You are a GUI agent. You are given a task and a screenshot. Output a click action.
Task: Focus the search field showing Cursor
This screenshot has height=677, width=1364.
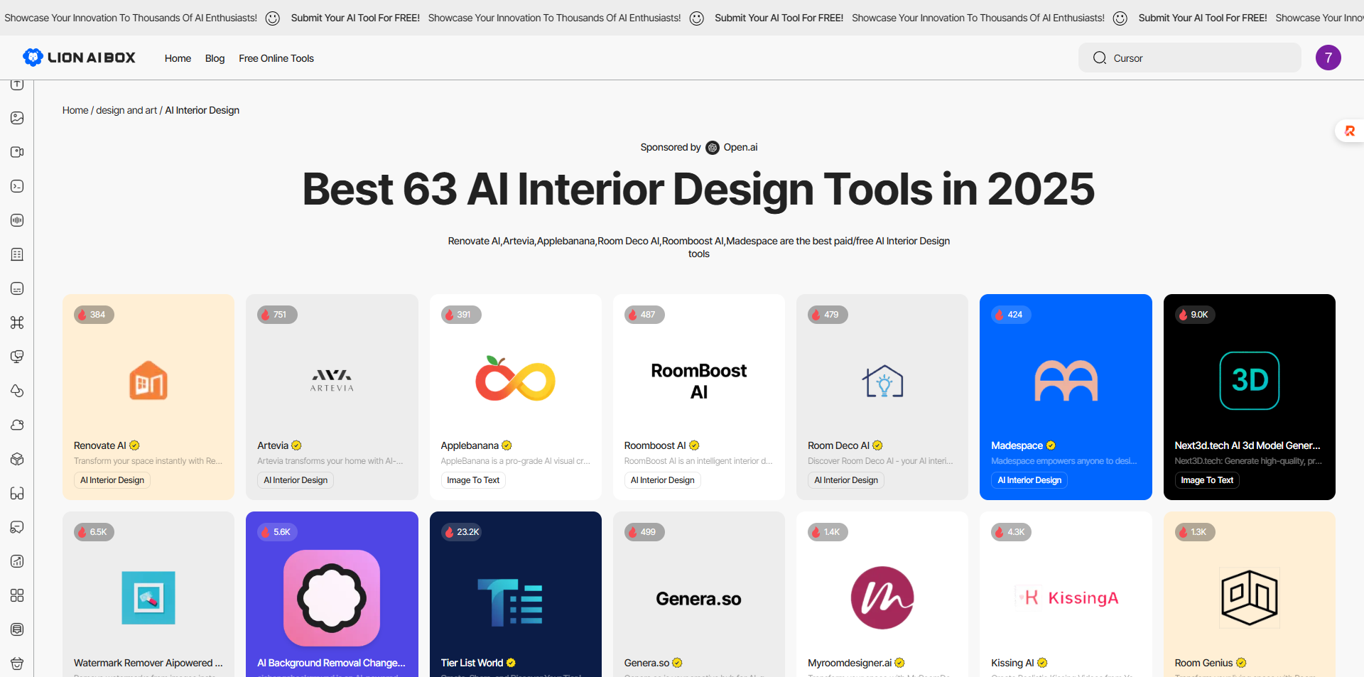tap(1190, 58)
